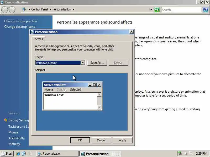Click the sample window close icon

pos(99,85)
